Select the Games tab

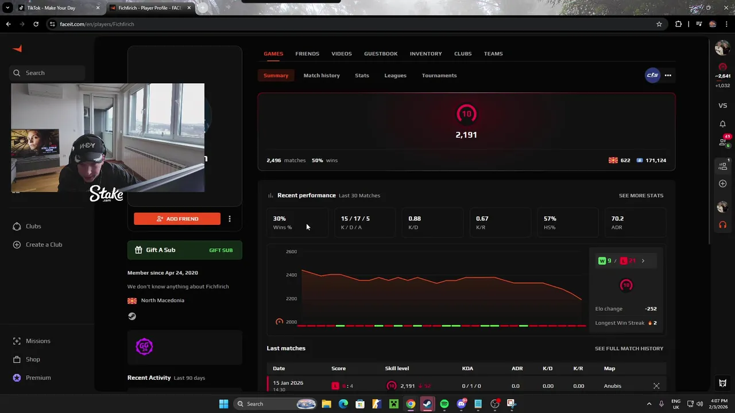(273, 53)
